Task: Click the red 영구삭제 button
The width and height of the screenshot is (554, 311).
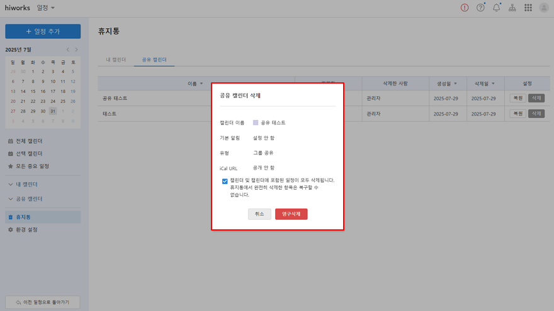Action: tap(291, 214)
